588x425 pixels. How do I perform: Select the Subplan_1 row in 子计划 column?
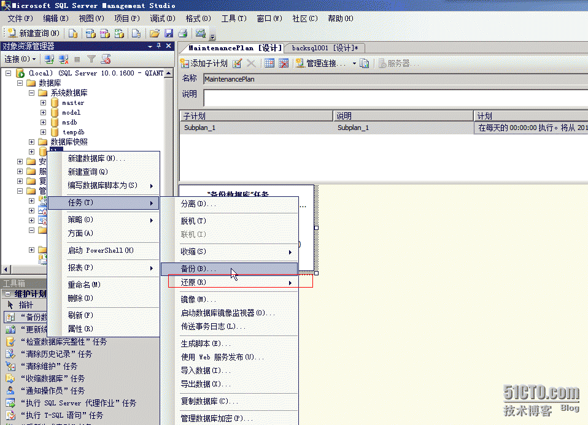click(200, 128)
